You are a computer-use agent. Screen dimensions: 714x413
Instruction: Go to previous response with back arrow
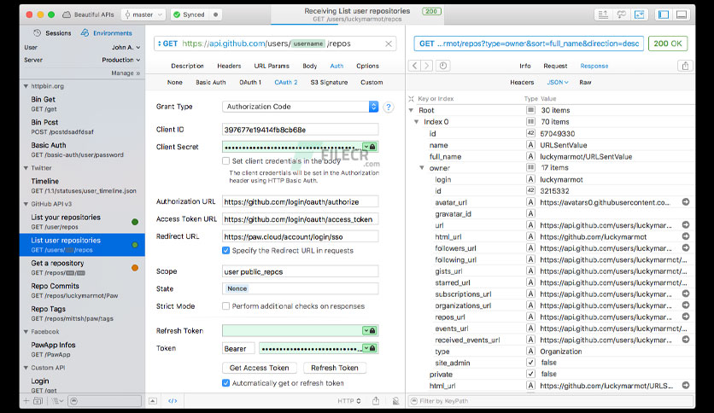(415, 66)
